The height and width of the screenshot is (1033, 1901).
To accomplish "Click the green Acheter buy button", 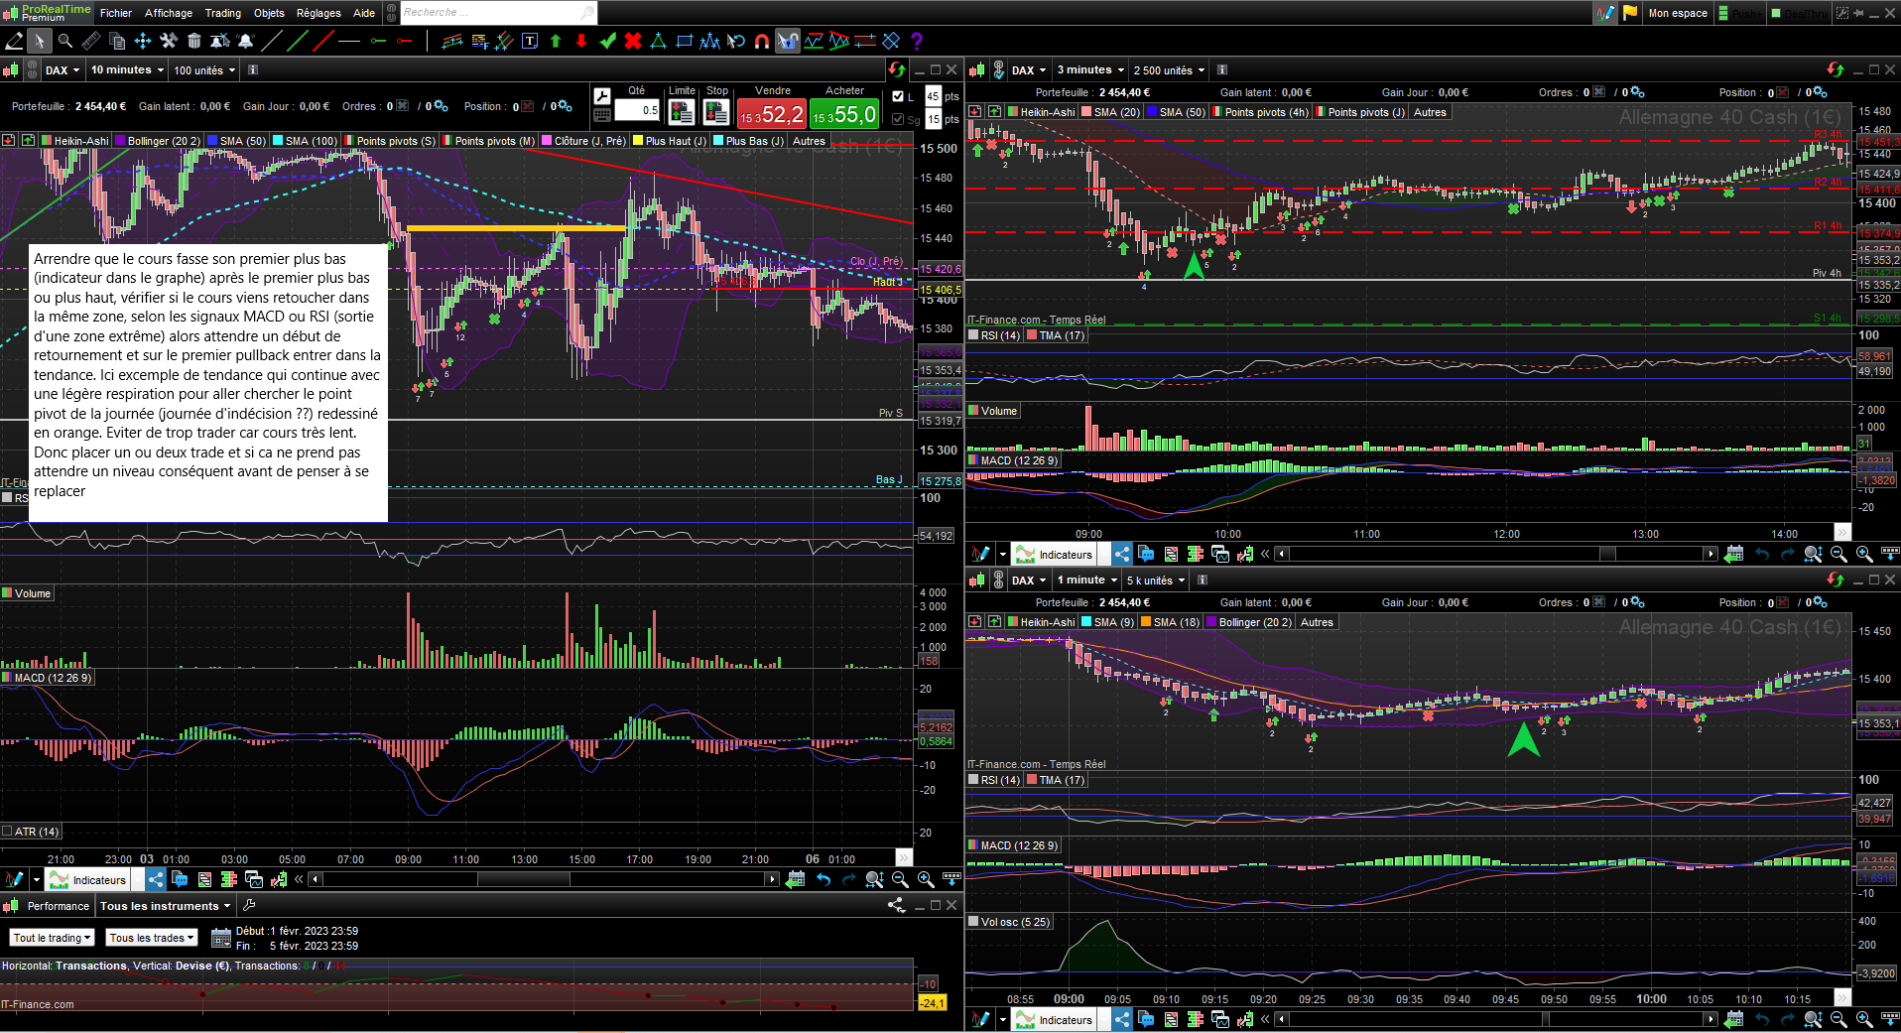I will [844, 114].
